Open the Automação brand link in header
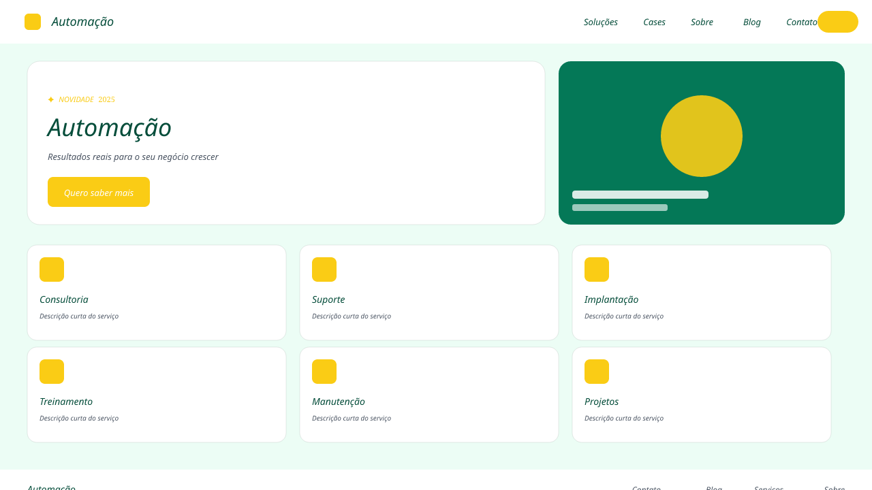The height and width of the screenshot is (490, 872). 82,22
